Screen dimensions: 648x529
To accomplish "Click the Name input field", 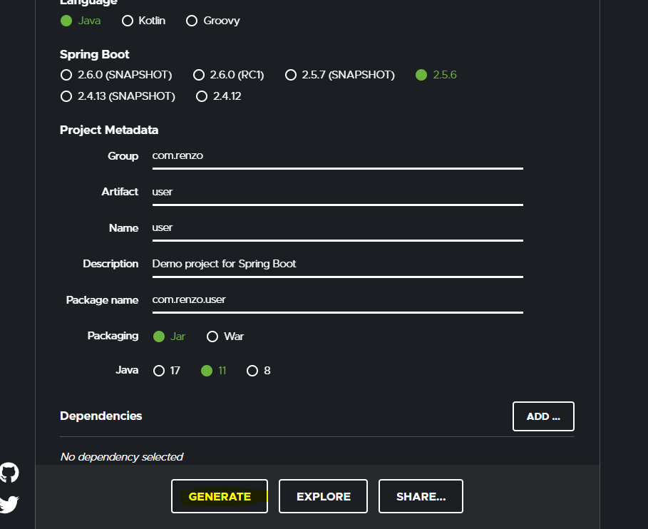I will [x=338, y=229].
